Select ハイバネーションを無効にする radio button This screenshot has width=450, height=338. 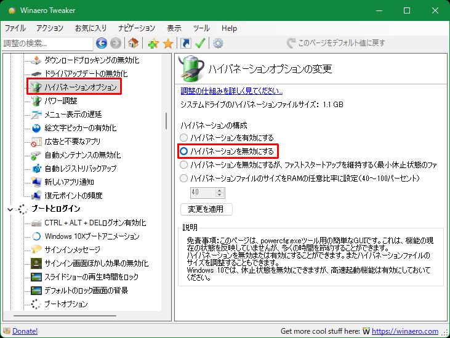(x=183, y=151)
